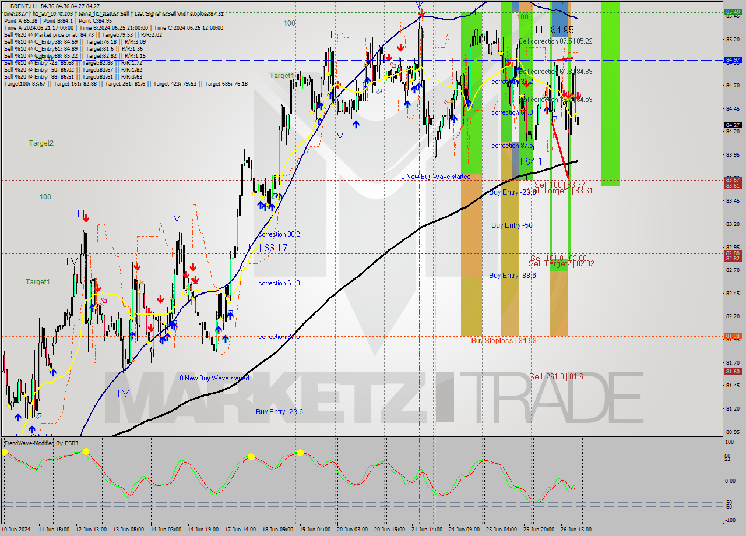Click the 85.20 price scale value
This screenshot has height=536, width=746.
point(733,40)
